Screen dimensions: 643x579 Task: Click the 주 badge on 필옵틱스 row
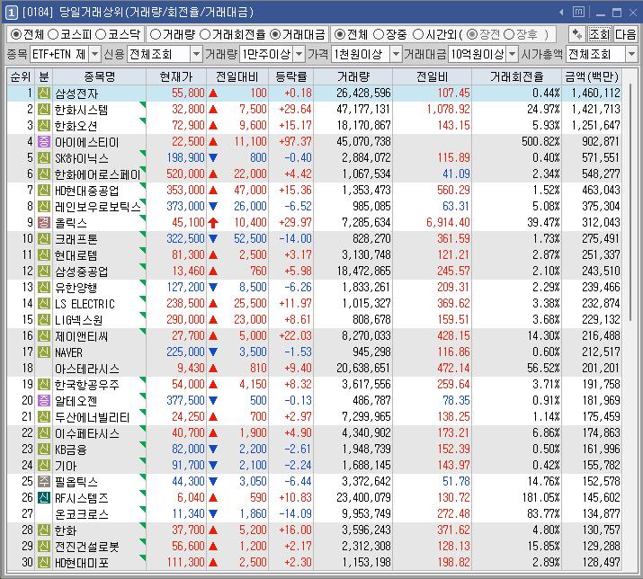(x=44, y=481)
